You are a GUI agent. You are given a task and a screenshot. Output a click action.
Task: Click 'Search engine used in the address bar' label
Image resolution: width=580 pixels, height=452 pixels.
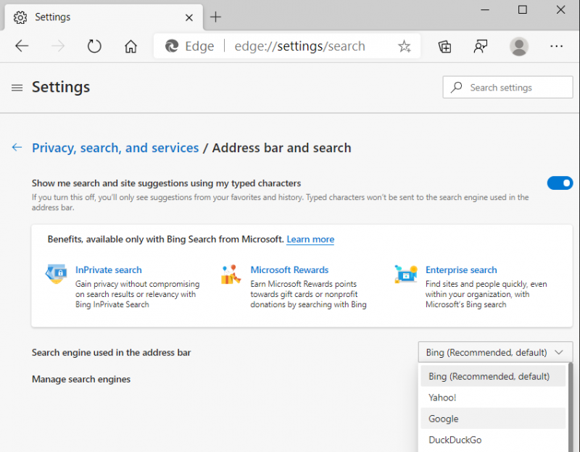click(x=111, y=353)
